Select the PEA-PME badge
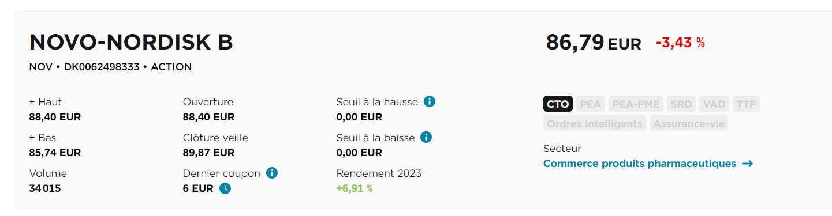 (x=636, y=104)
